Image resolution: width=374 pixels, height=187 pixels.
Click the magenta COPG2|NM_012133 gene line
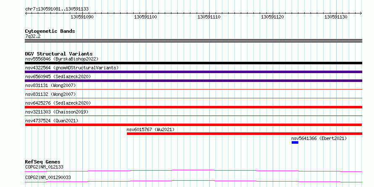click(193, 171)
